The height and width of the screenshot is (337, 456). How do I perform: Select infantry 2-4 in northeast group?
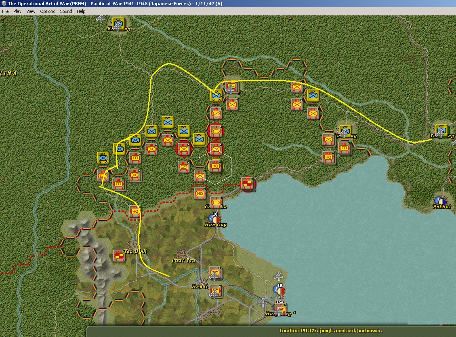(297, 87)
